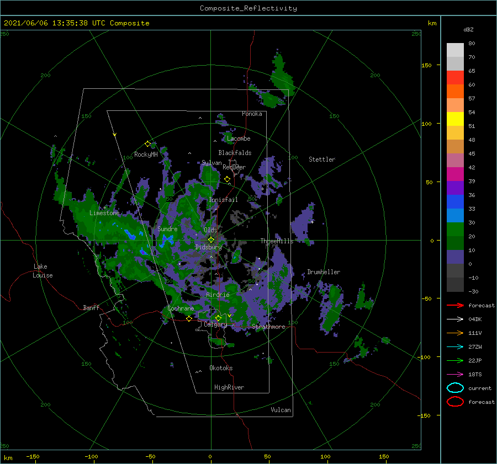Pick the red 65 dBZ legend swatch
This screenshot has height=464, width=497.
455,77
